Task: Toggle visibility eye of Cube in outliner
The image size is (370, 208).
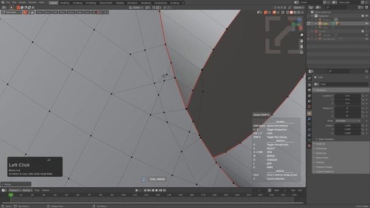Action: point(367,24)
